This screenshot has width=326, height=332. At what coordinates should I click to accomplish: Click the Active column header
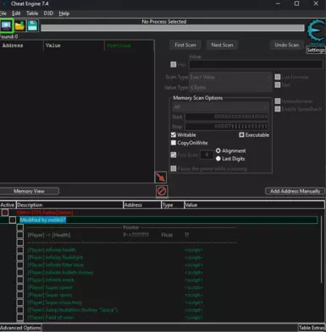click(x=8, y=204)
